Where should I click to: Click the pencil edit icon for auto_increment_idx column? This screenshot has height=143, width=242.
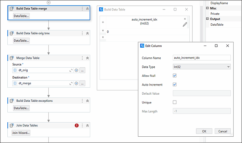[185, 25]
